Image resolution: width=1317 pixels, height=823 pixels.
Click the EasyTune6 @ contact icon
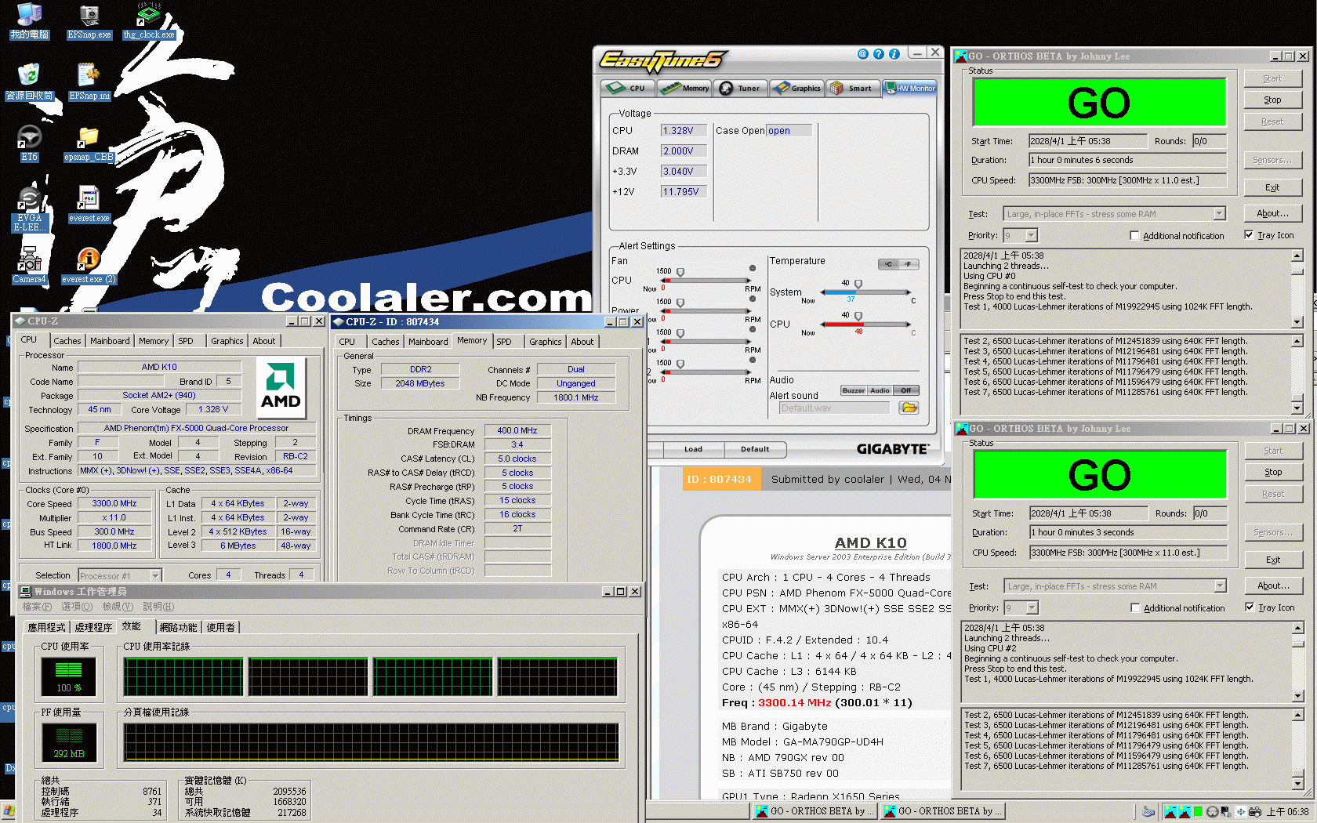tap(862, 54)
